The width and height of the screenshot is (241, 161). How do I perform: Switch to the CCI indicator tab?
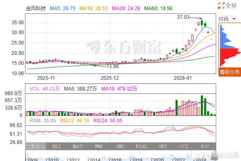[184, 147]
